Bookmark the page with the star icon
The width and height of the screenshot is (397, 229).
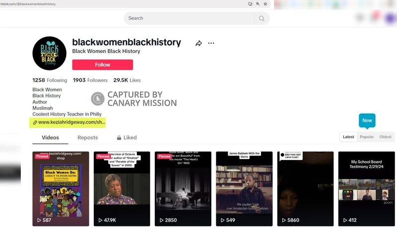click(265, 4)
